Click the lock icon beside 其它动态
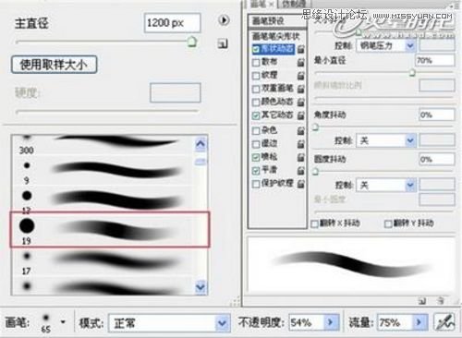Screen dimensions: 462x338 point(301,115)
